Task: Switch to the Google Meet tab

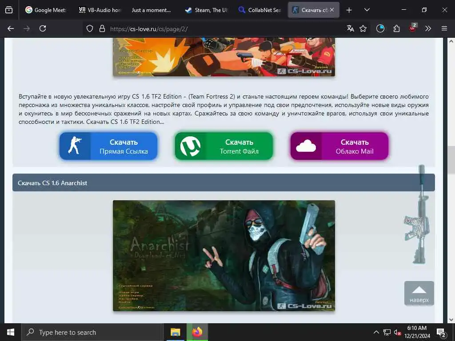Action: [46, 10]
